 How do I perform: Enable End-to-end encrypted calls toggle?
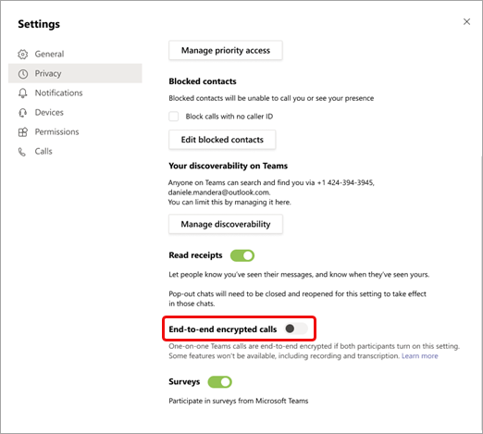(x=295, y=329)
